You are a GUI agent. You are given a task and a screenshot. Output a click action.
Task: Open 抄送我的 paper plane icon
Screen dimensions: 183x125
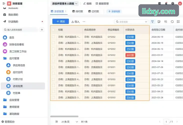pos(5,21)
